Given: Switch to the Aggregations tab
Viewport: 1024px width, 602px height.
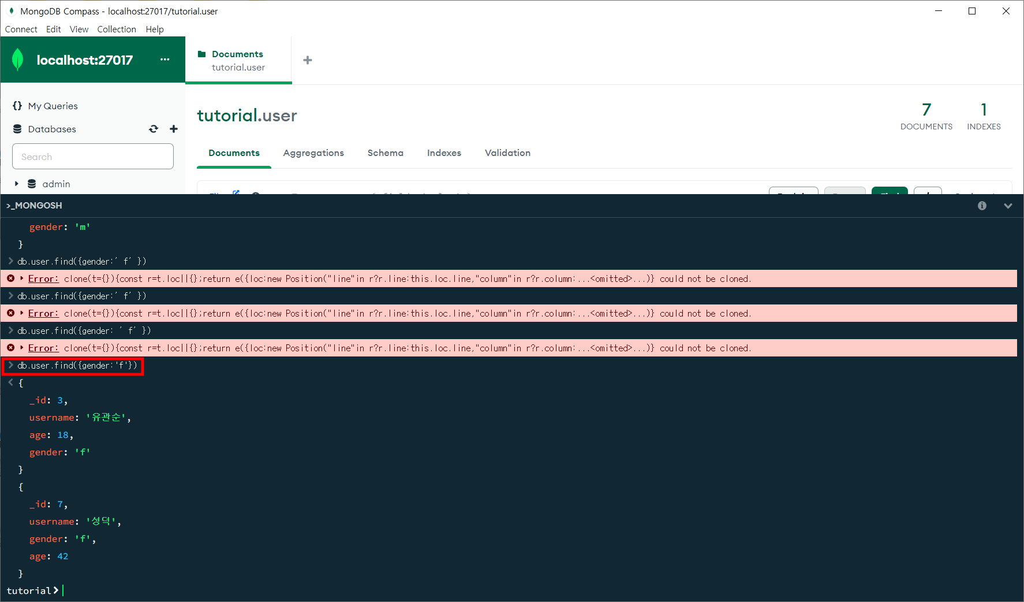Looking at the screenshot, I should point(313,153).
